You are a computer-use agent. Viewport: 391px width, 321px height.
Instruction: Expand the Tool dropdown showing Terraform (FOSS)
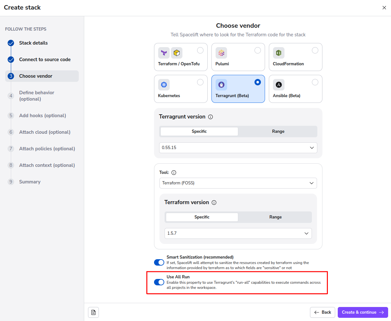pyautogui.click(x=238, y=183)
